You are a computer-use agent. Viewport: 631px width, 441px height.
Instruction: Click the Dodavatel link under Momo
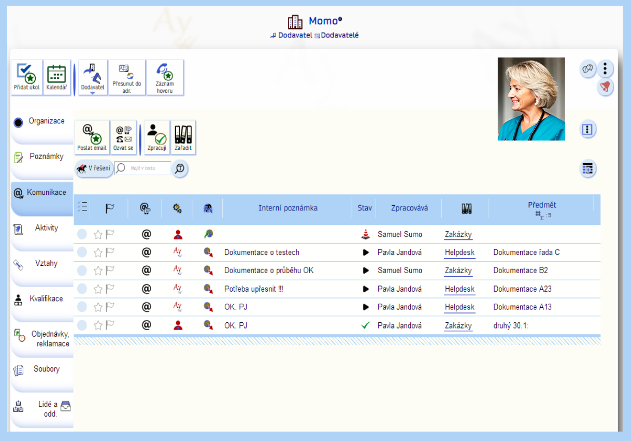[x=295, y=35]
